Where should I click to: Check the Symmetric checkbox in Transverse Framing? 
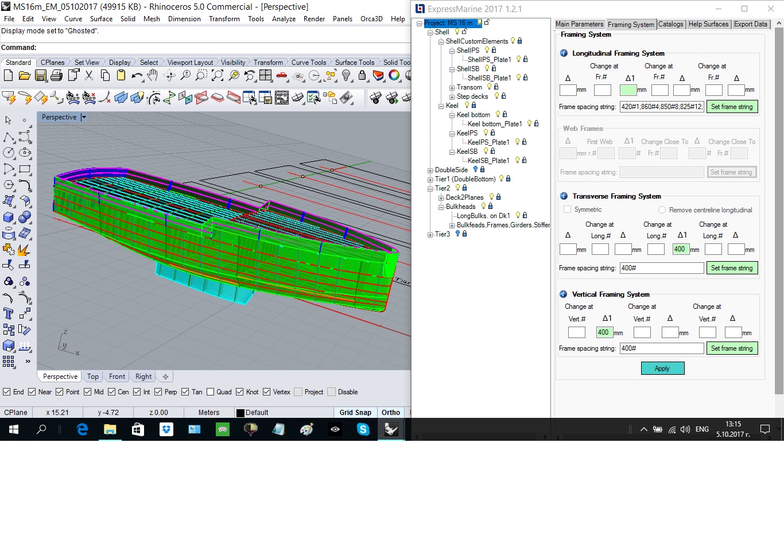568,210
